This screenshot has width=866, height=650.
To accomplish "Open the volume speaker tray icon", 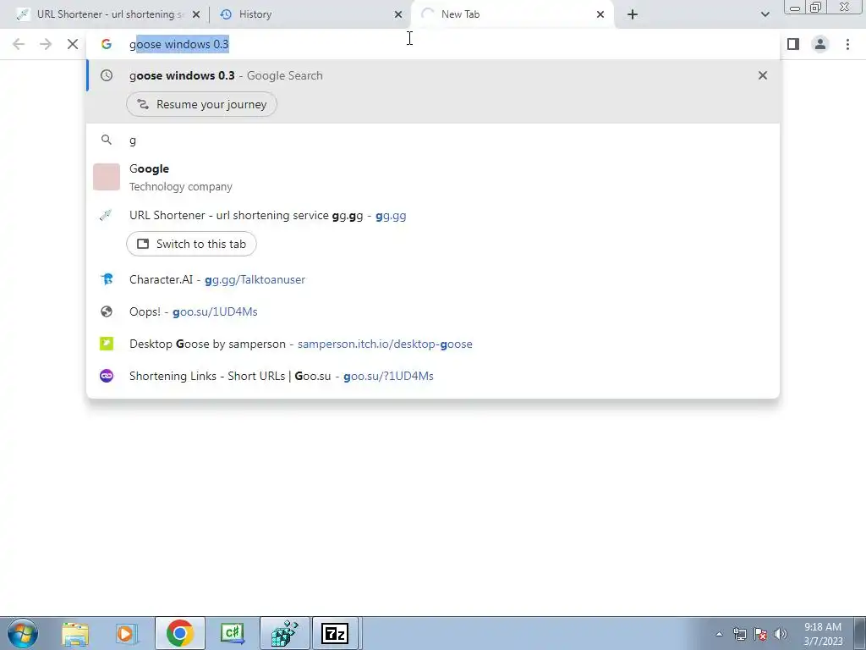I will (781, 634).
